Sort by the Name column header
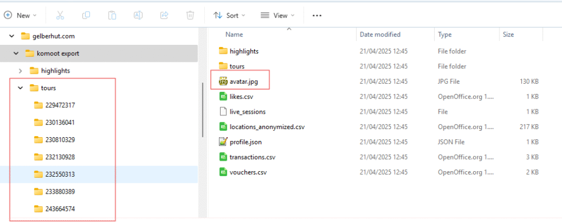 (x=234, y=34)
